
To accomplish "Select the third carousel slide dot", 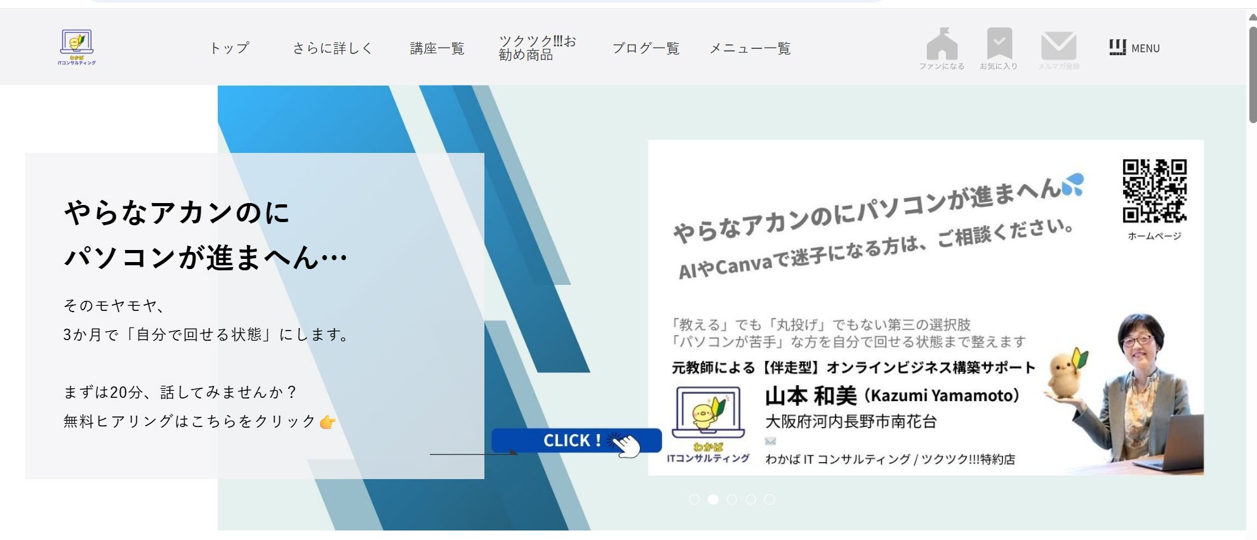I will click(732, 499).
